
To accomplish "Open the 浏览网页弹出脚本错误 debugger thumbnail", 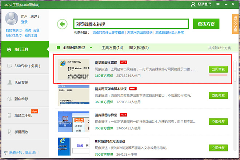I will point(73,96).
